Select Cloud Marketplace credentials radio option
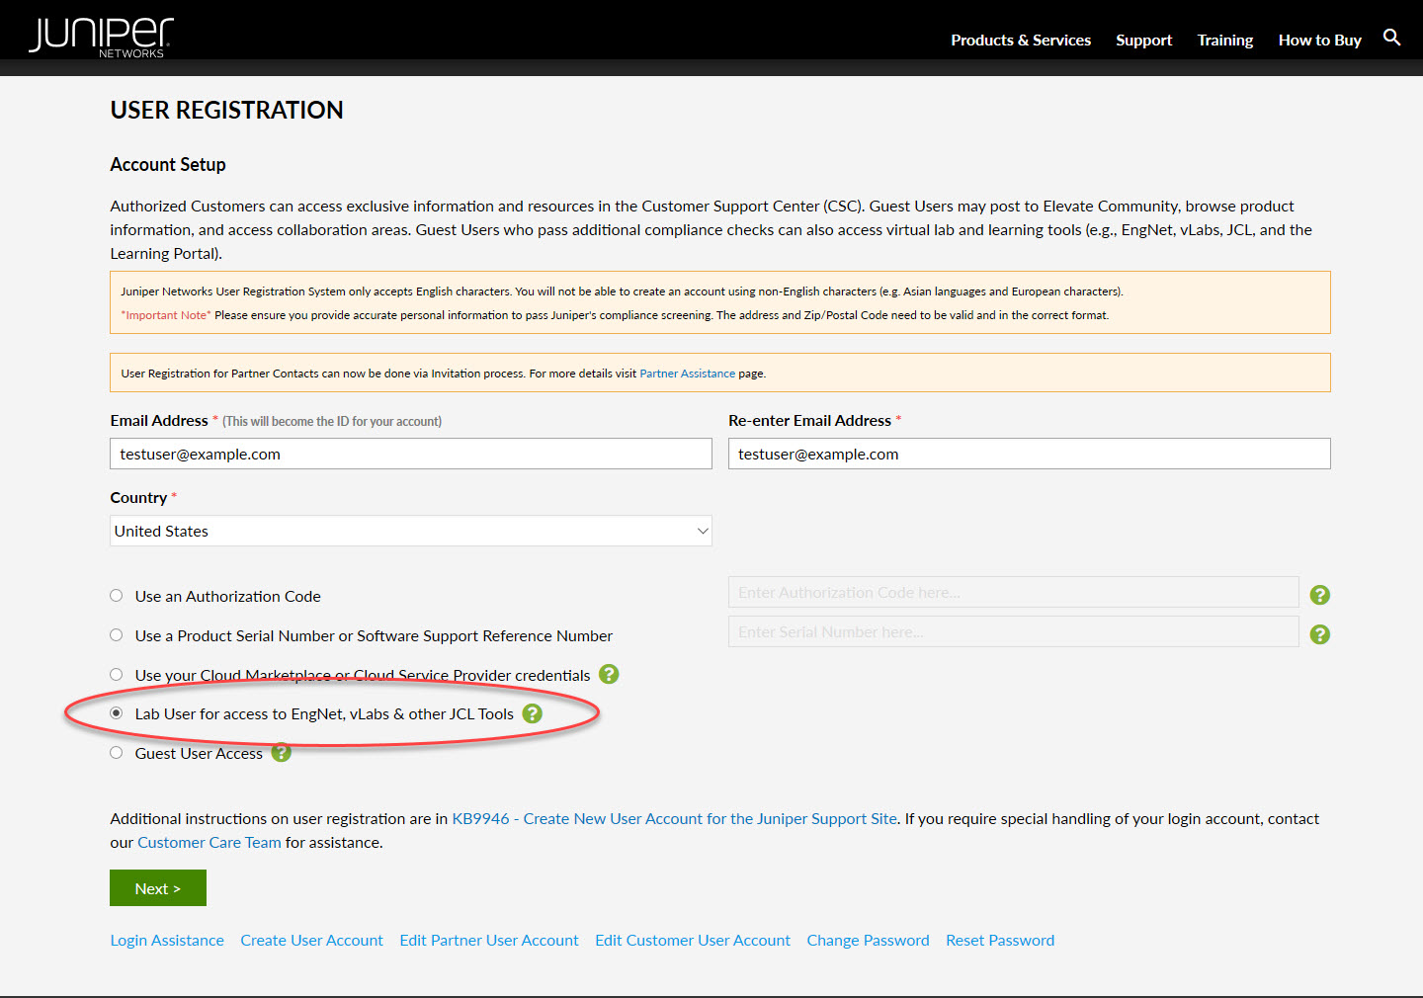 click(x=117, y=675)
